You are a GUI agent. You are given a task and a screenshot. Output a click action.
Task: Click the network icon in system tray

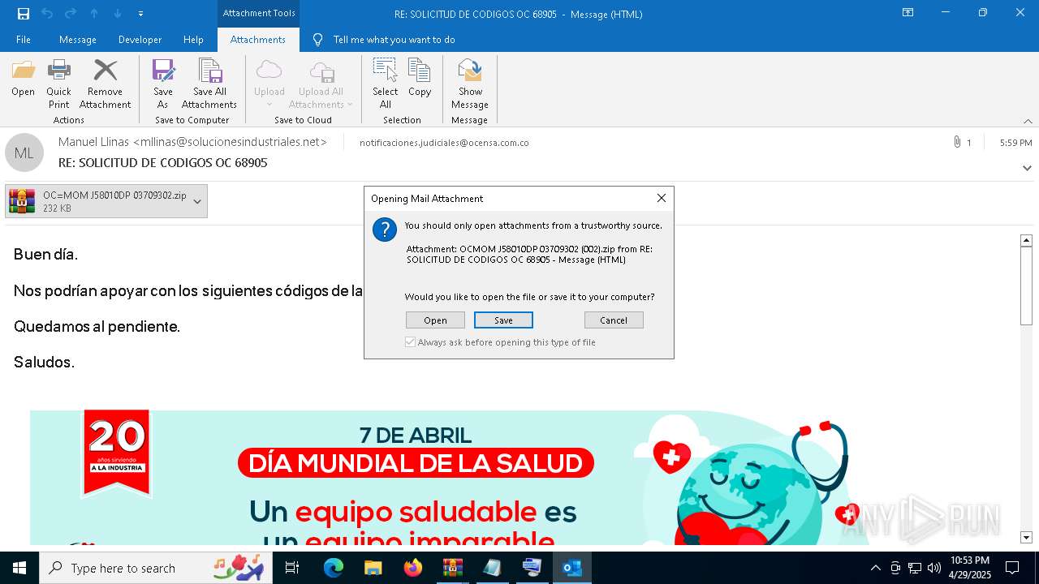click(915, 568)
